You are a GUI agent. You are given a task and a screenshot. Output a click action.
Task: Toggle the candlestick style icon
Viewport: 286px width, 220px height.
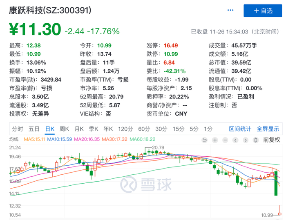pyautogui.click(x=256, y=140)
